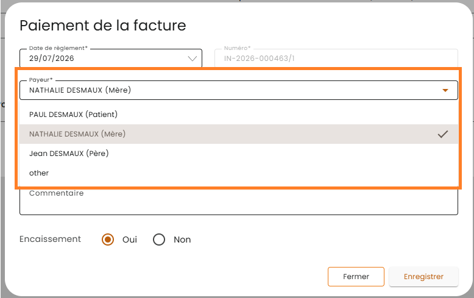
Task: Click the checkmark beside NATHALIE DESMAUX option
Action: point(442,134)
